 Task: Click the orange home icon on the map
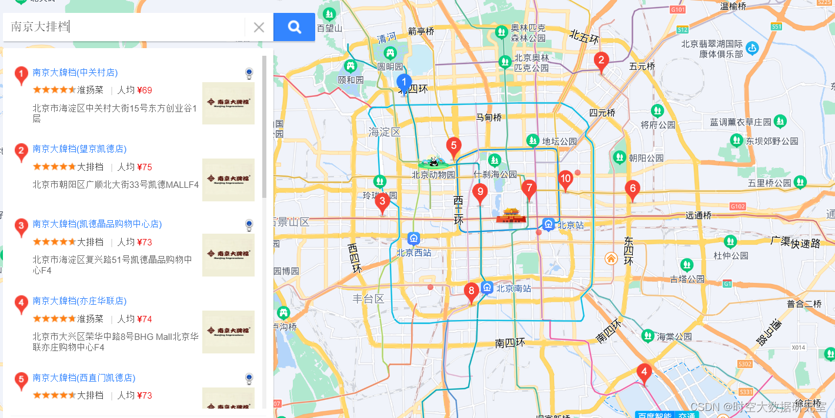612,258
